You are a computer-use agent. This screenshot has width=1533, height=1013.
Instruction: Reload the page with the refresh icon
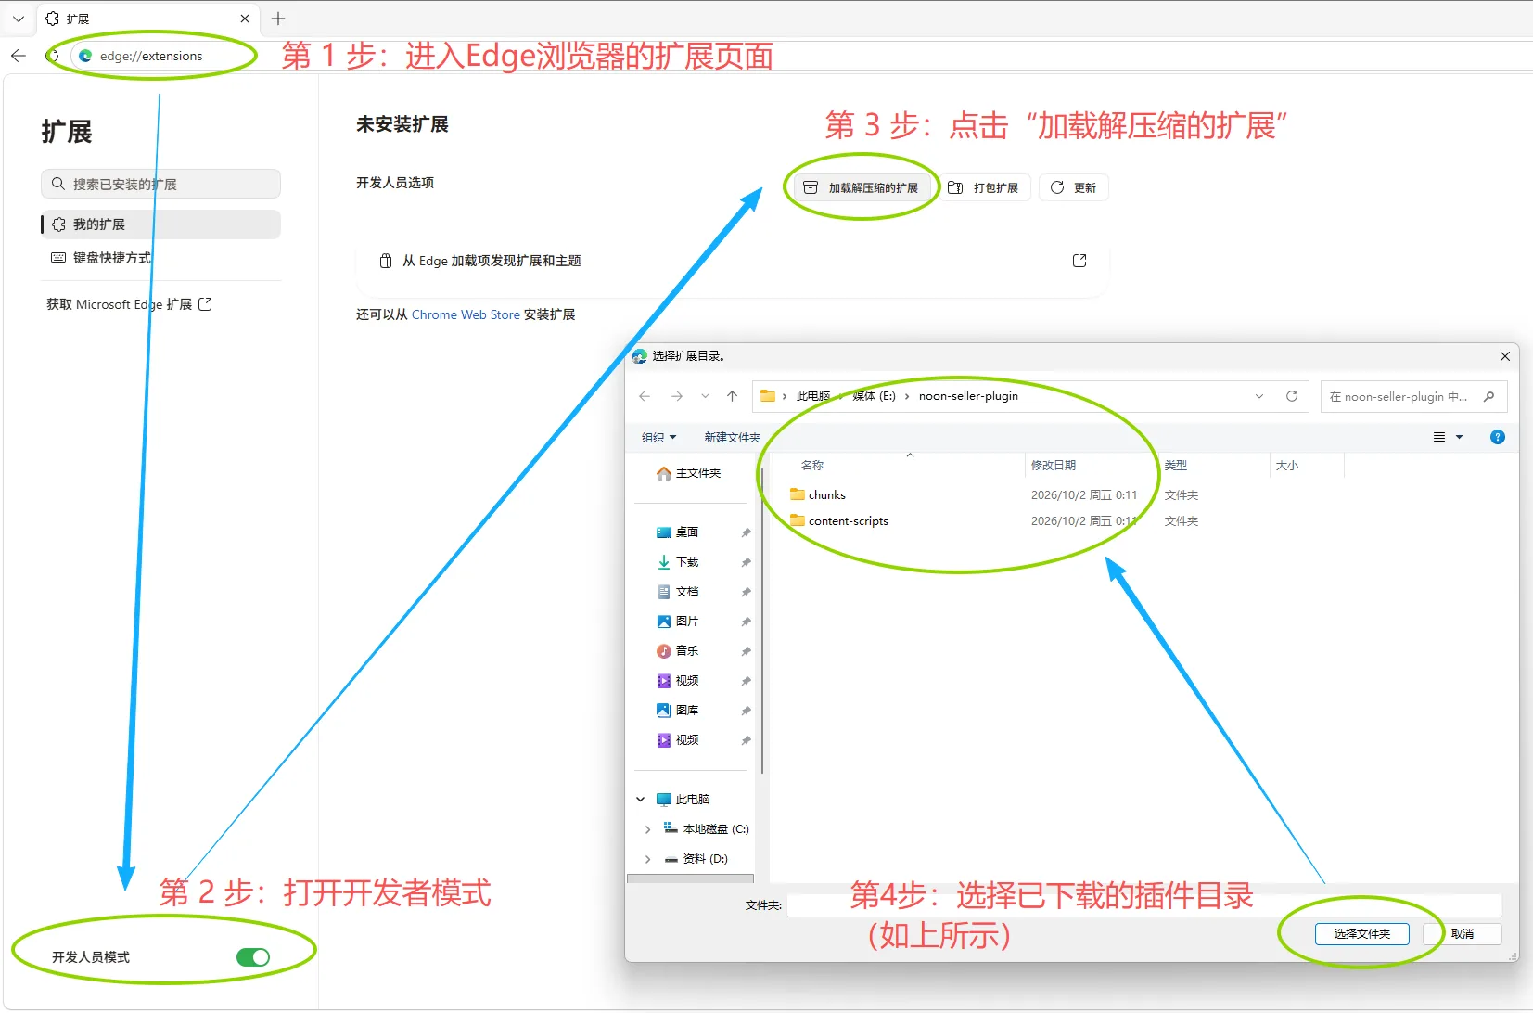[53, 56]
